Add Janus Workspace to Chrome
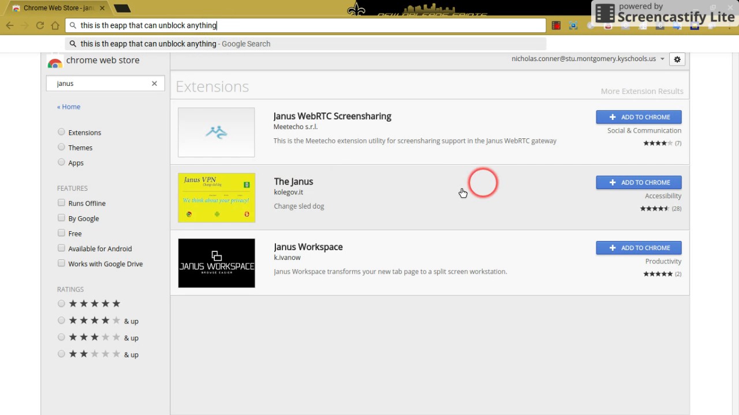739x415 pixels. [639, 248]
